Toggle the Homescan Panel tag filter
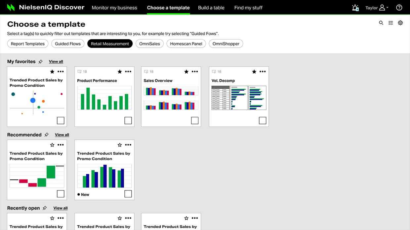Screen dimensions: 410x230 click(186, 43)
